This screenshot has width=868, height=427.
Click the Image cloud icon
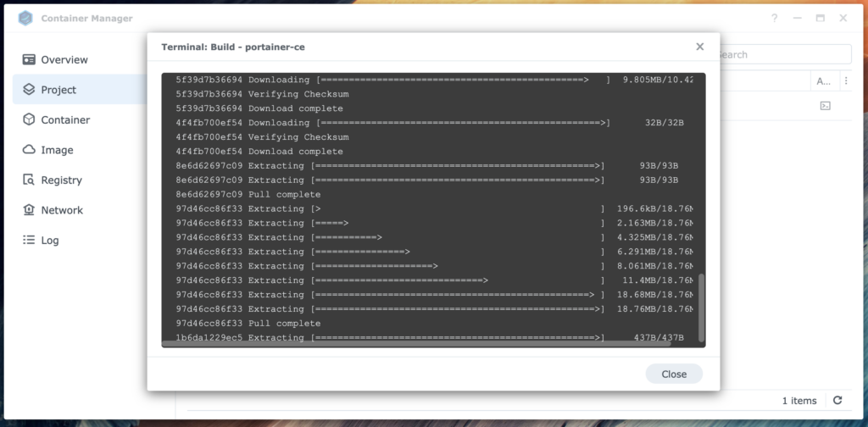(29, 150)
